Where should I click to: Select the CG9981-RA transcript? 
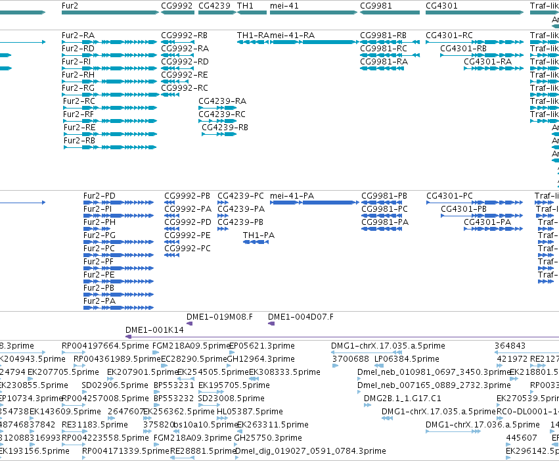382,68
